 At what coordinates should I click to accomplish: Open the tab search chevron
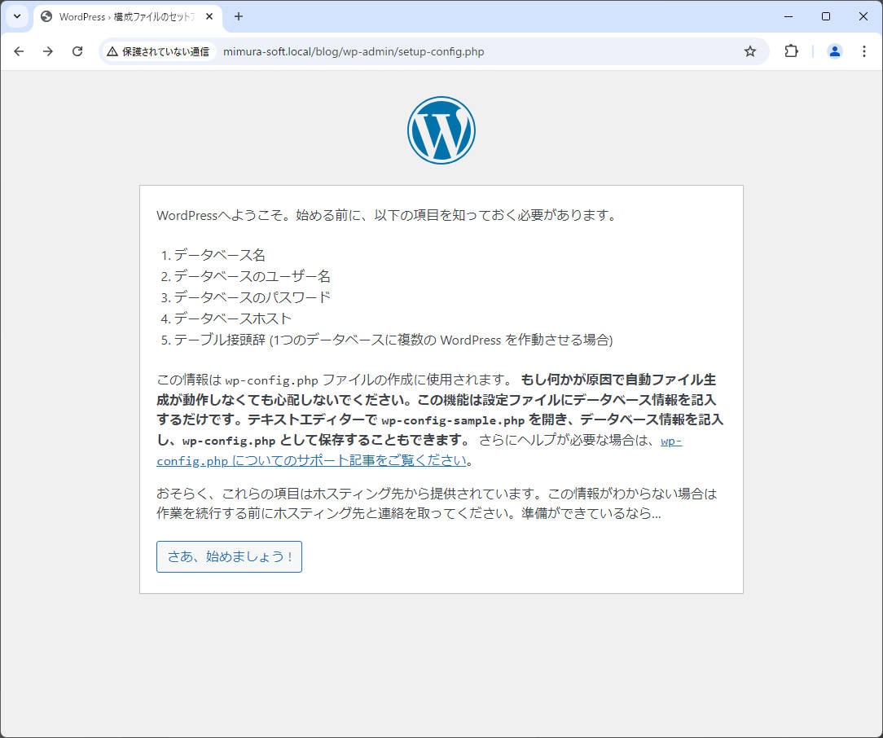point(17,16)
